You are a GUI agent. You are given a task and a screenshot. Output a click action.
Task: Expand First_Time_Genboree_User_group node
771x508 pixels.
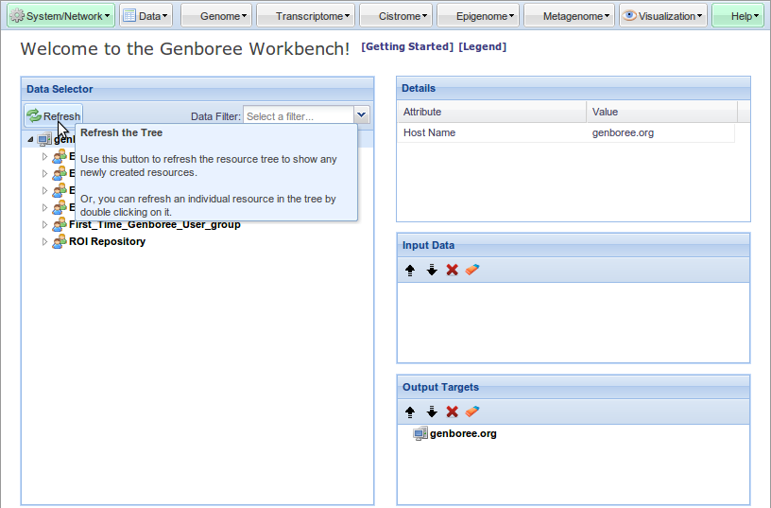coord(44,225)
